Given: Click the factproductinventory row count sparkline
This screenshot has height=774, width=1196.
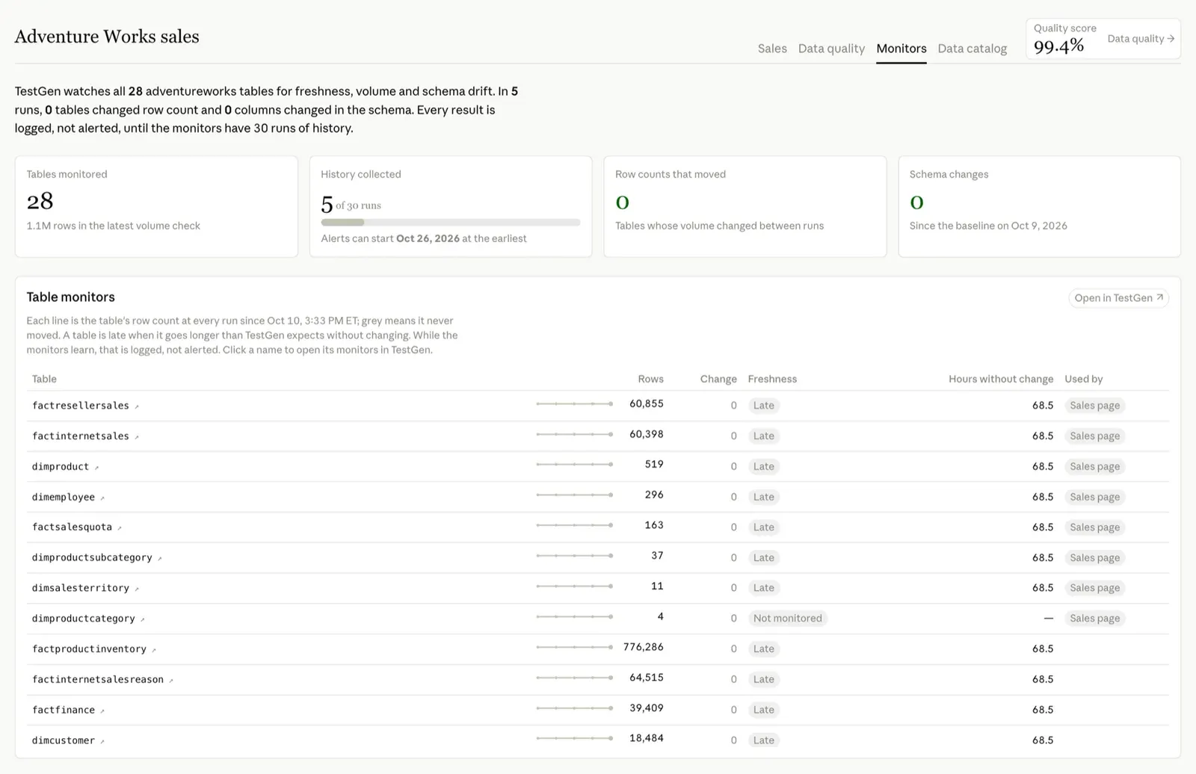Looking at the screenshot, I should (x=575, y=647).
